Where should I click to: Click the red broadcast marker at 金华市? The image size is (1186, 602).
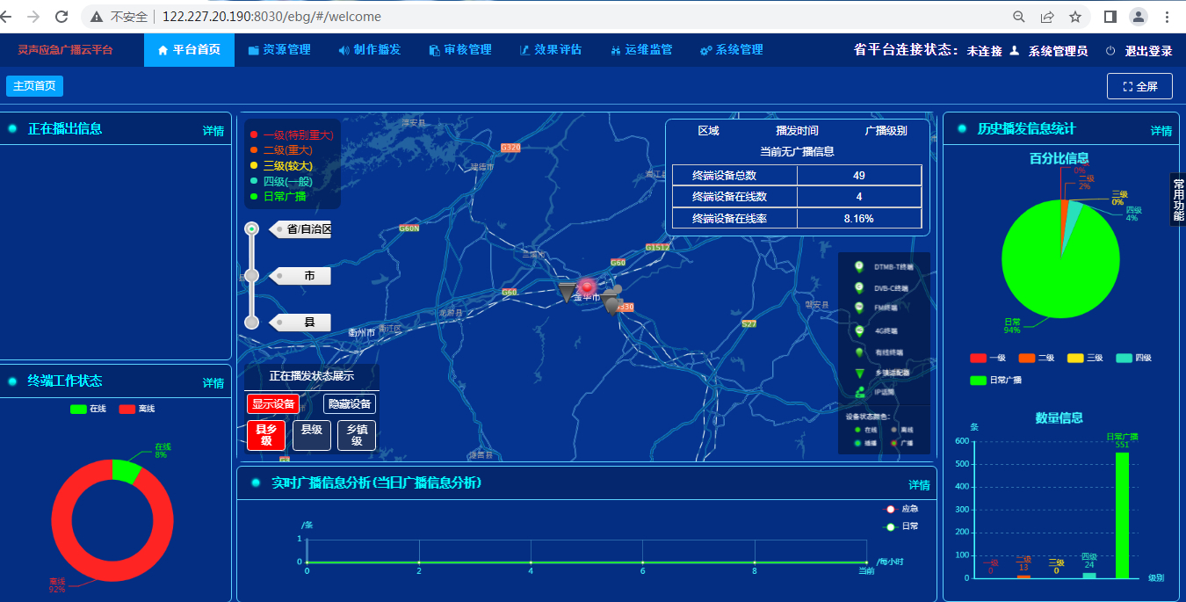tap(587, 286)
